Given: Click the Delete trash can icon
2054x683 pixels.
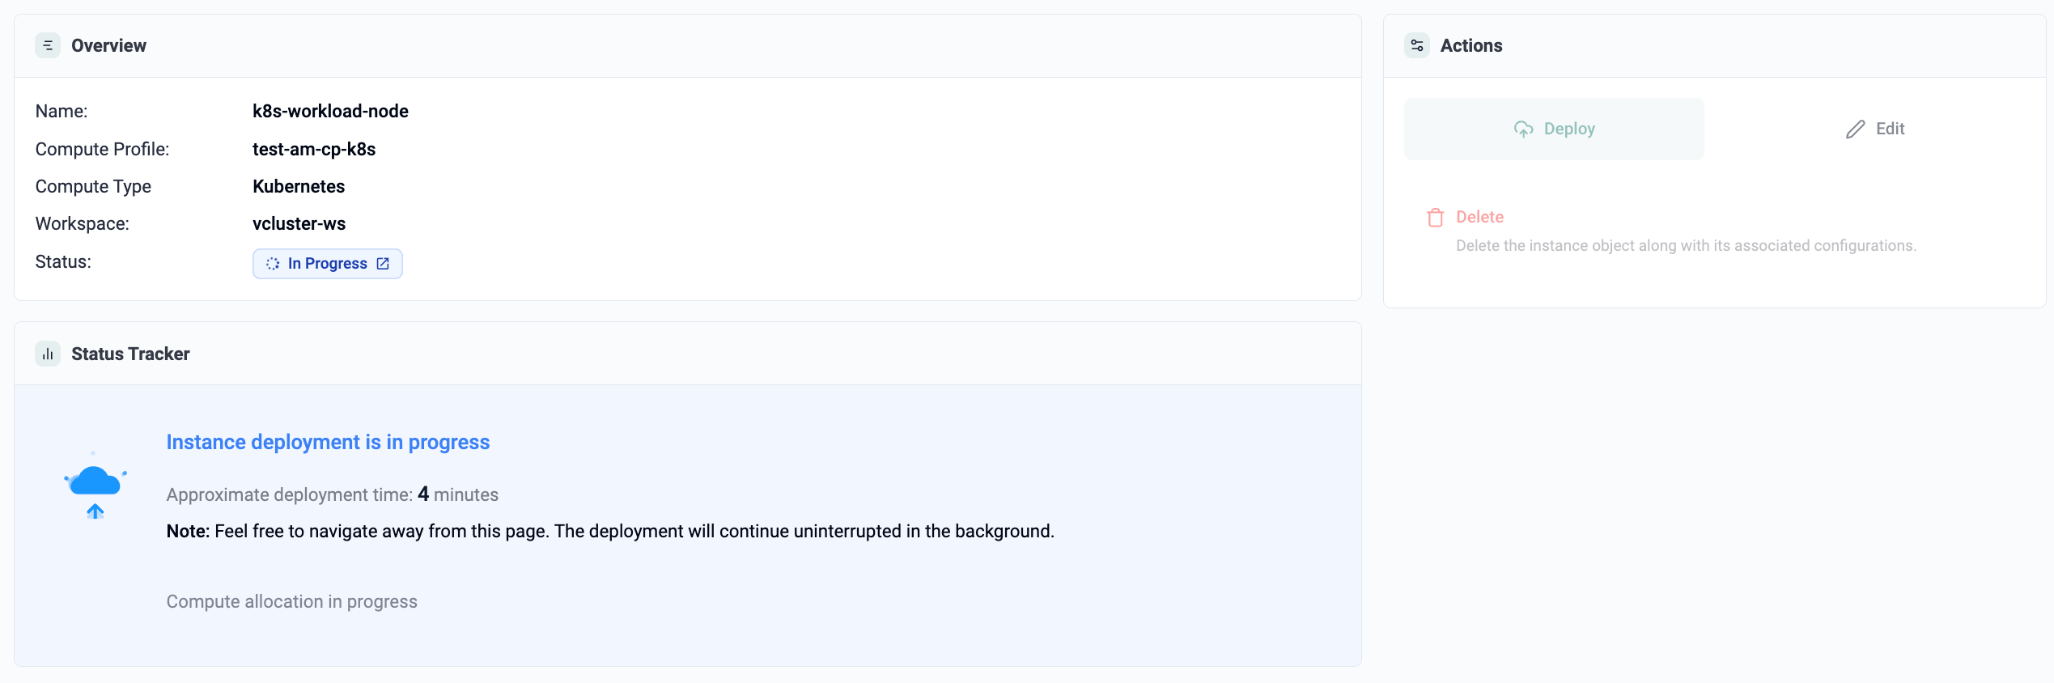Looking at the screenshot, I should coord(1436,218).
